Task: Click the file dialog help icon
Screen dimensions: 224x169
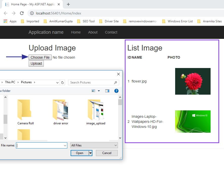Action: (116, 91)
